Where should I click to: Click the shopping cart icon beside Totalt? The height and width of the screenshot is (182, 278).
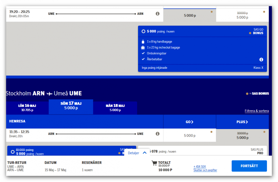pos(154,163)
